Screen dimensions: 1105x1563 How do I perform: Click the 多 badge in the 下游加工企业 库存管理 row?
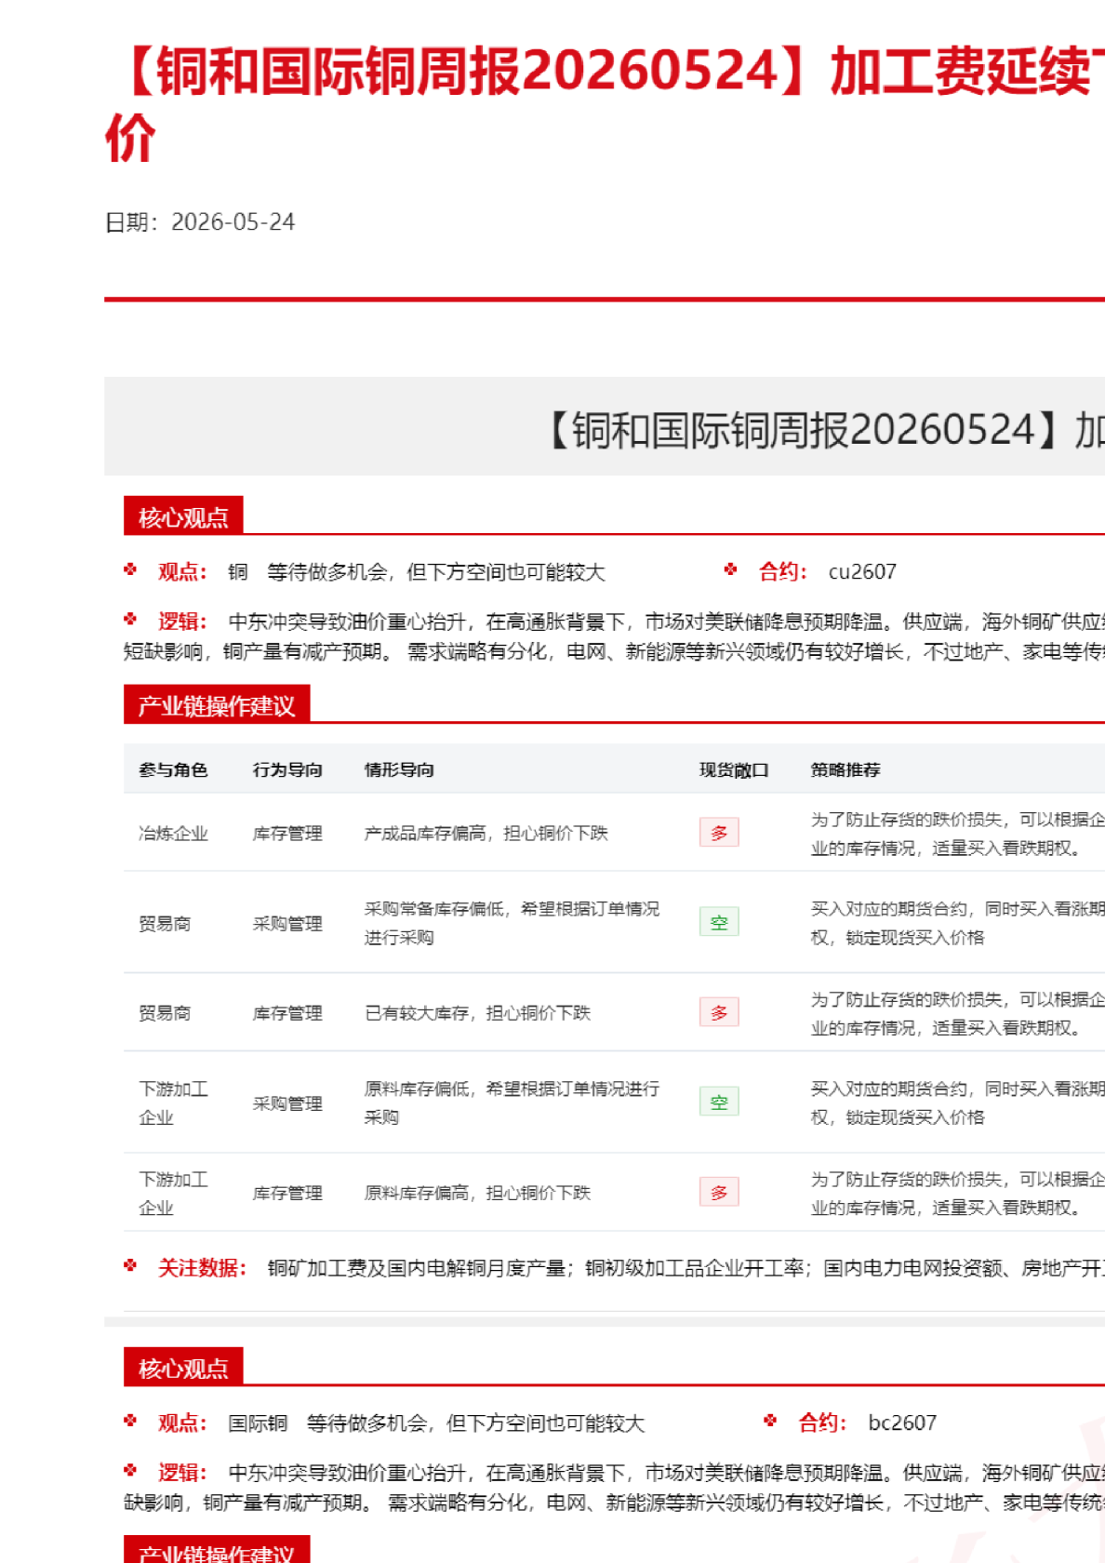tap(719, 1192)
